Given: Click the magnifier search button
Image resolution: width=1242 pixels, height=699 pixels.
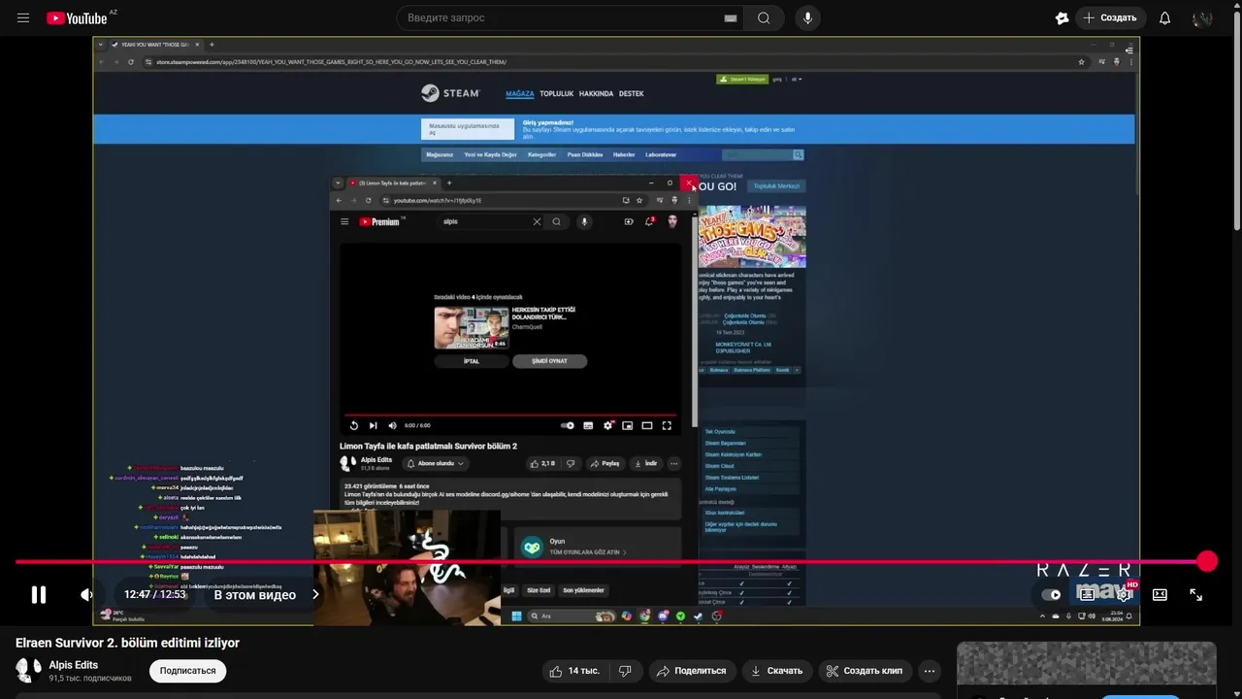Looking at the screenshot, I should click(764, 18).
